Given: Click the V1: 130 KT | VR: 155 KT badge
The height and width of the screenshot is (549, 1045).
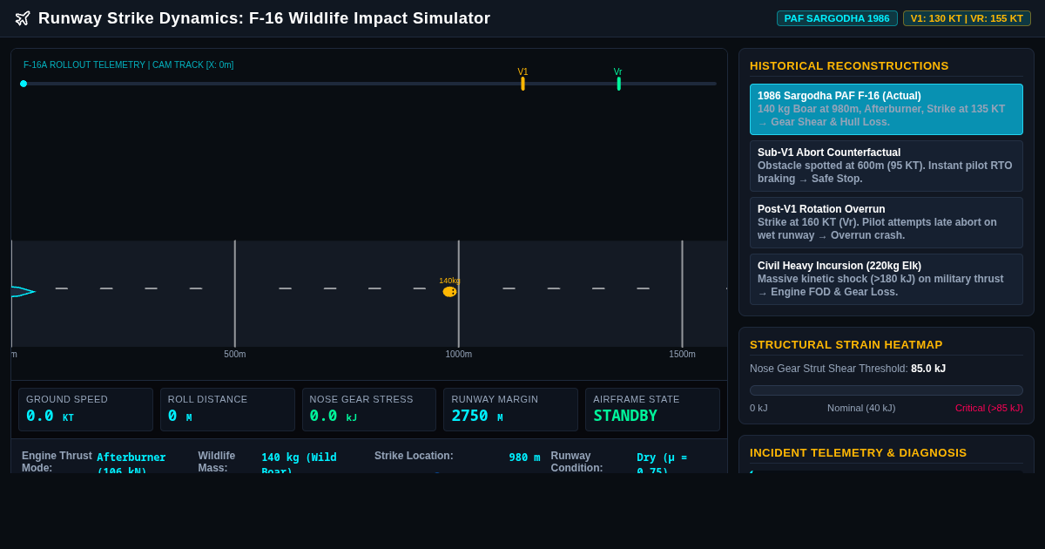Looking at the screenshot, I should (x=967, y=18).
